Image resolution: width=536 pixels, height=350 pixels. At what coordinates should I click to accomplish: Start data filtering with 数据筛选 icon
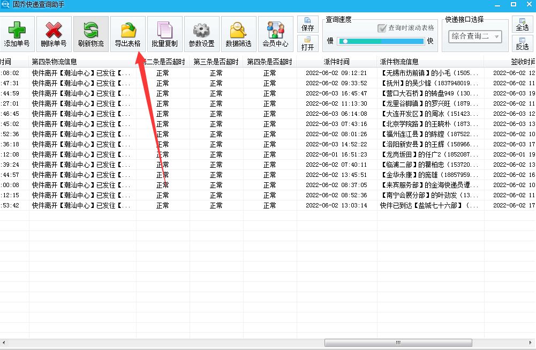(238, 33)
